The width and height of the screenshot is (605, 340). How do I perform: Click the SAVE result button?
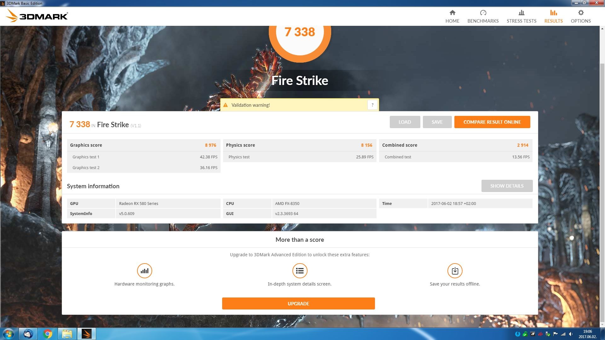pos(437,122)
